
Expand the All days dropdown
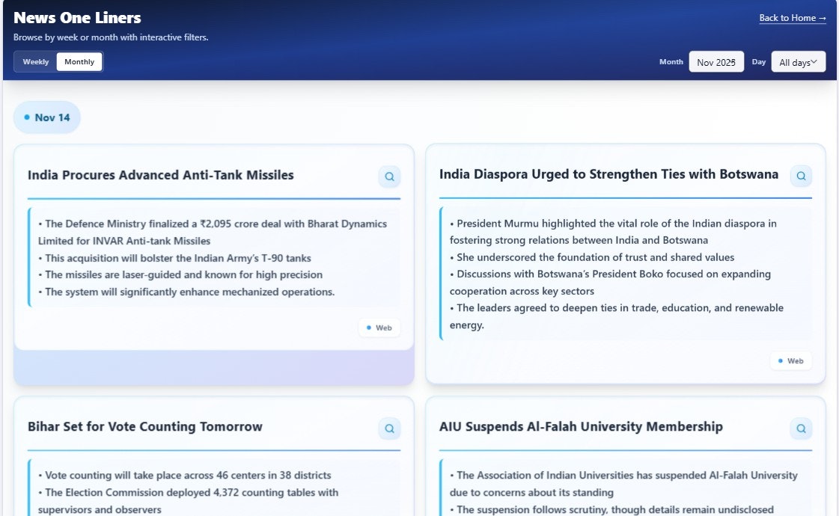click(798, 62)
